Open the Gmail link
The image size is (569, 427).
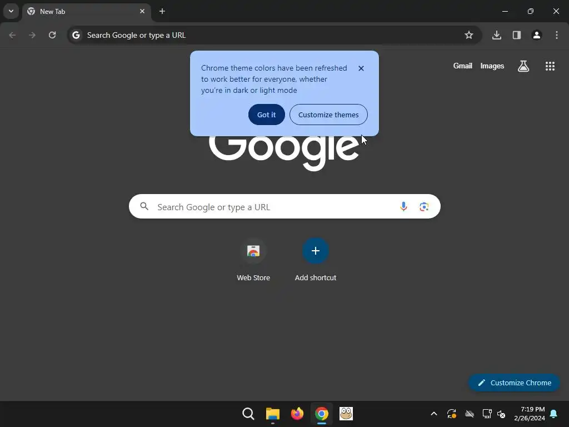coord(463,66)
